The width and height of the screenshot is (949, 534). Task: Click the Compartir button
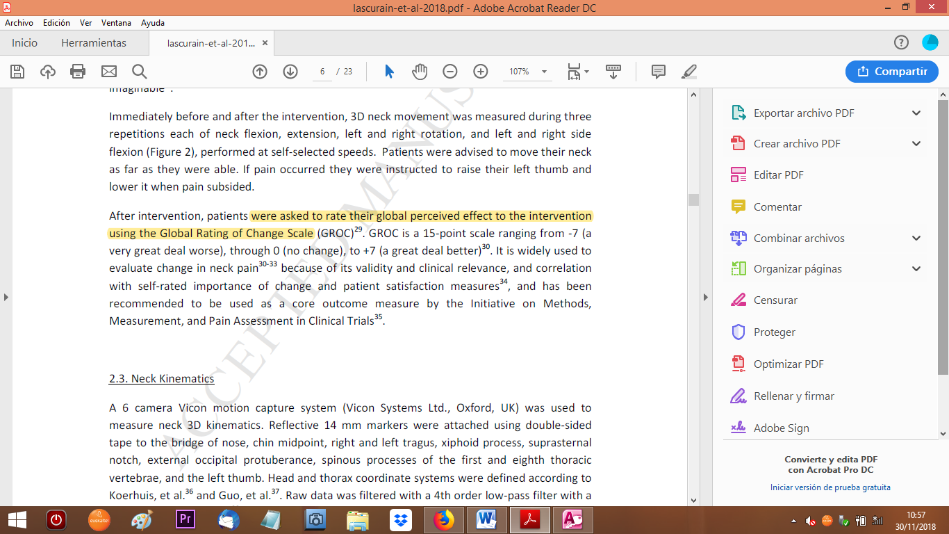point(892,72)
